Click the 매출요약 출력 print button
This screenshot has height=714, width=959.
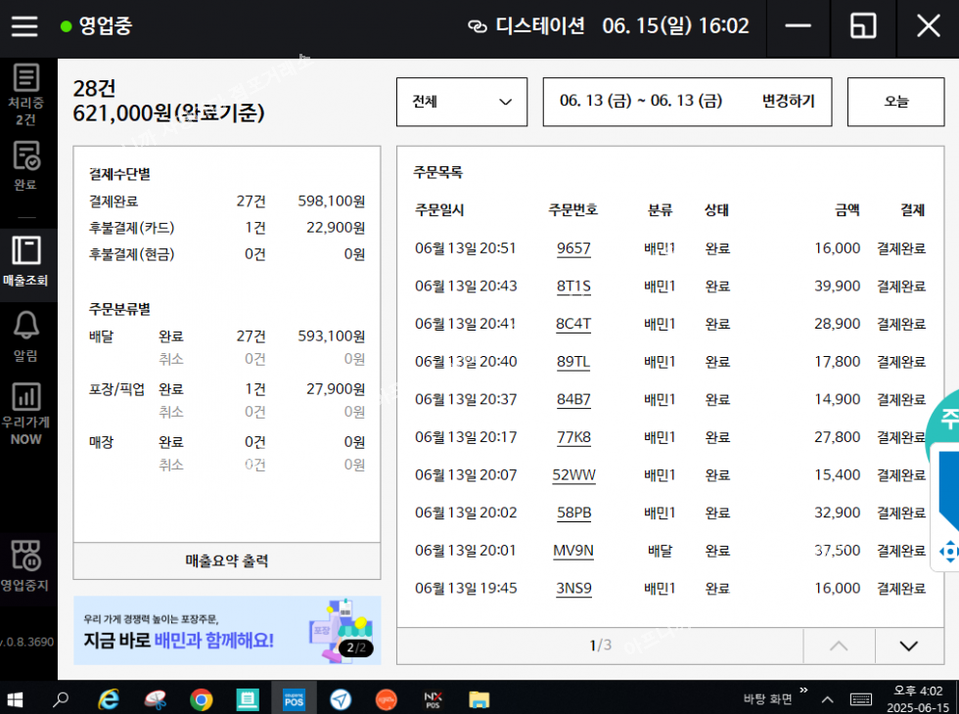point(227,561)
